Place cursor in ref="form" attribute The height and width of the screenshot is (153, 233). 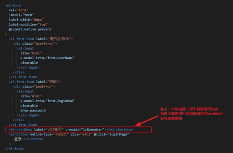coord(18,10)
